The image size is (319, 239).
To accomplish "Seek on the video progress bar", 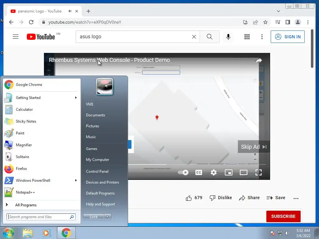I will point(197,164).
